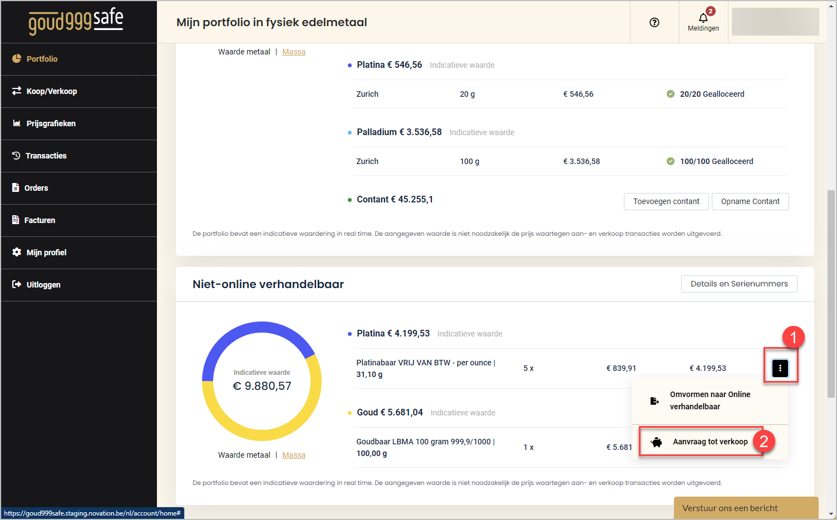Click the vertical page scrollbar

click(x=831, y=294)
